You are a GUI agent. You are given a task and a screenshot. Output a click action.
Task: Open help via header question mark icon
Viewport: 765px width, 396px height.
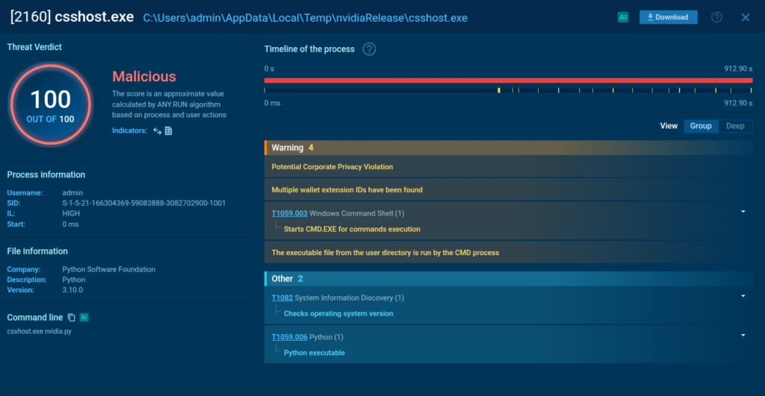[x=716, y=17]
